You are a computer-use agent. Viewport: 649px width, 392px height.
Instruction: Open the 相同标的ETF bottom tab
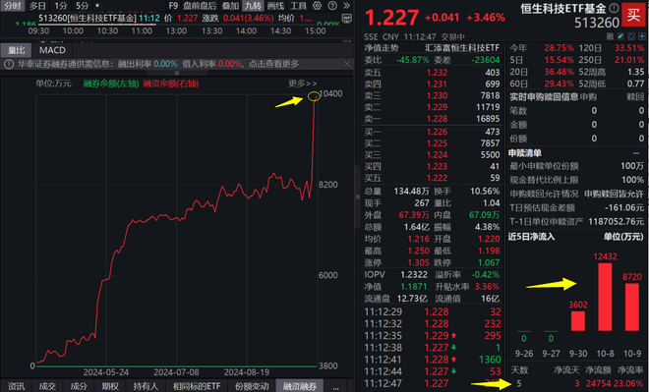[197, 386]
